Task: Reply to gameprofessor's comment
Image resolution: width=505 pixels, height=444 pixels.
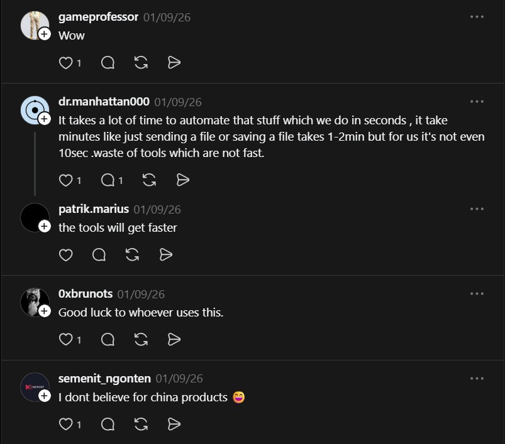Action: 108,62
